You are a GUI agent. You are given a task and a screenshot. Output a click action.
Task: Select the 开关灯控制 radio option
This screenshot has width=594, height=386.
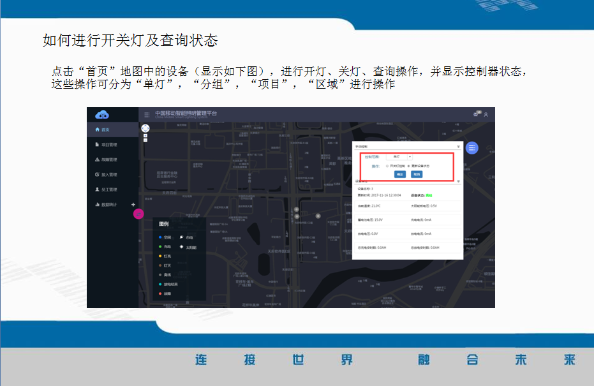387,165
